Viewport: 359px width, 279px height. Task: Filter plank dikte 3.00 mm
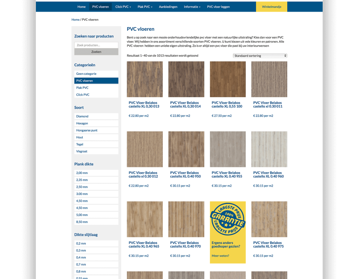point(96,194)
